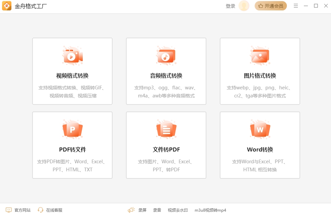331x215 pixels.
Task: Open the 音频格式转换 (audio conversion) tool
Action: click(x=166, y=71)
